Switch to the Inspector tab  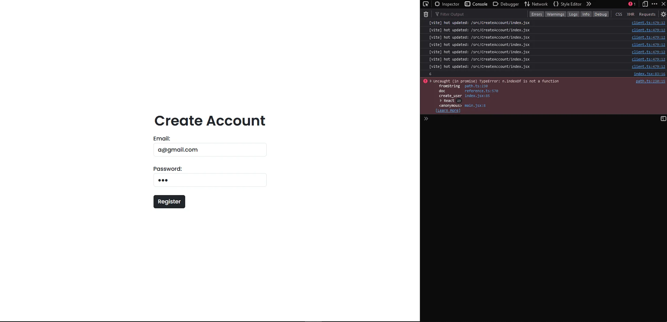click(447, 4)
